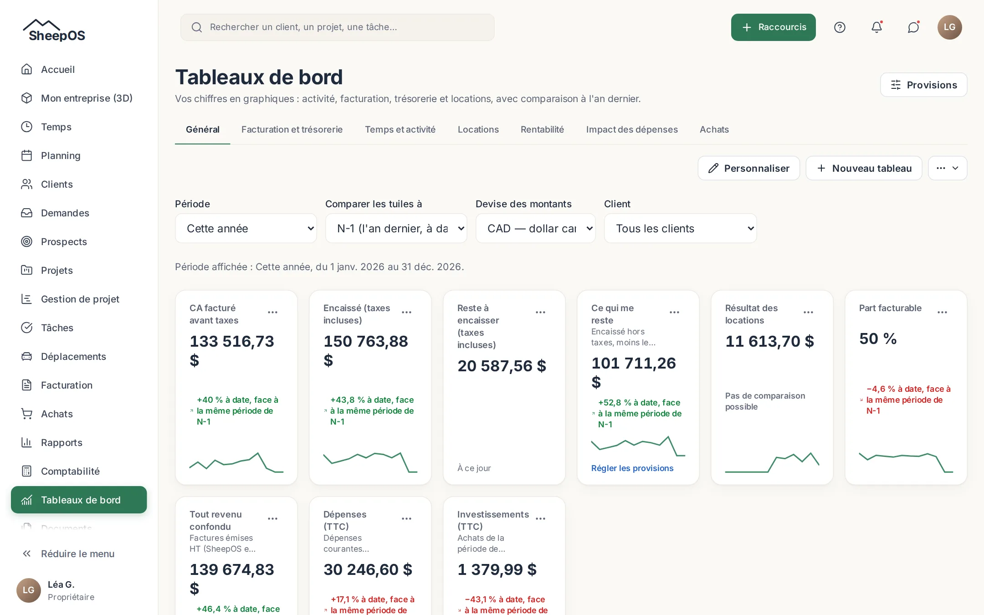The width and height of the screenshot is (984, 615).
Task: Follow the Régler les provisions link
Action: (x=632, y=468)
